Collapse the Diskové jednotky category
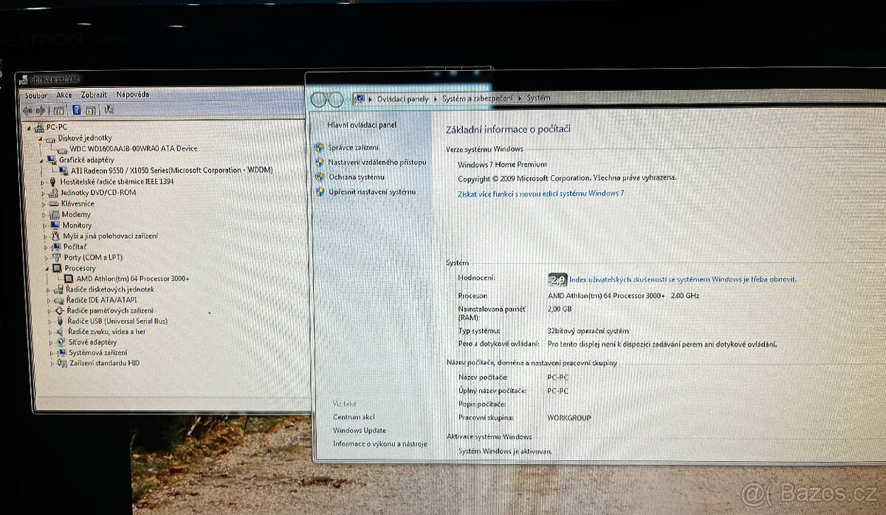This screenshot has height=515, width=886. pos(40,137)
